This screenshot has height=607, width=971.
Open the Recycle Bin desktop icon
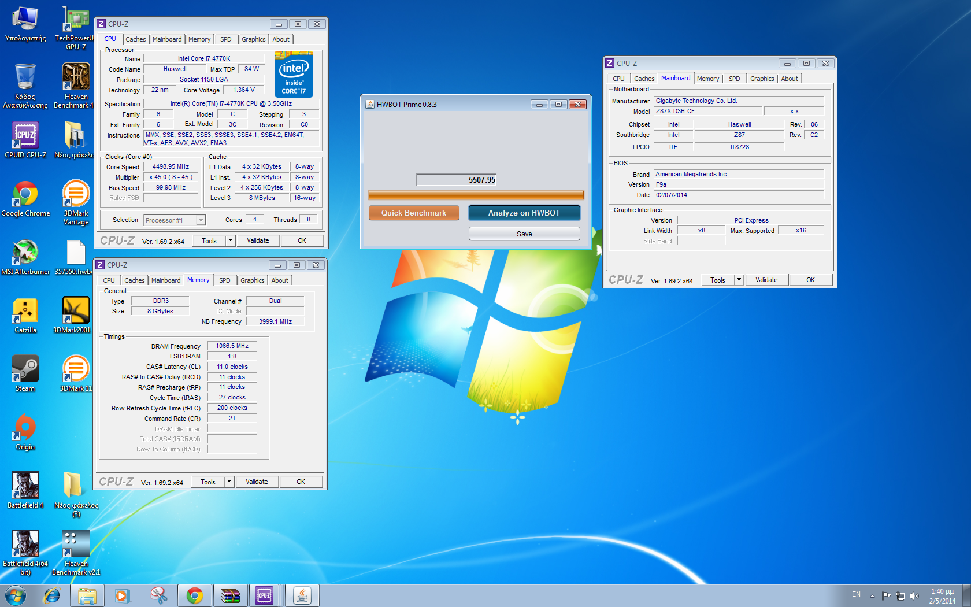click(25, 86)
